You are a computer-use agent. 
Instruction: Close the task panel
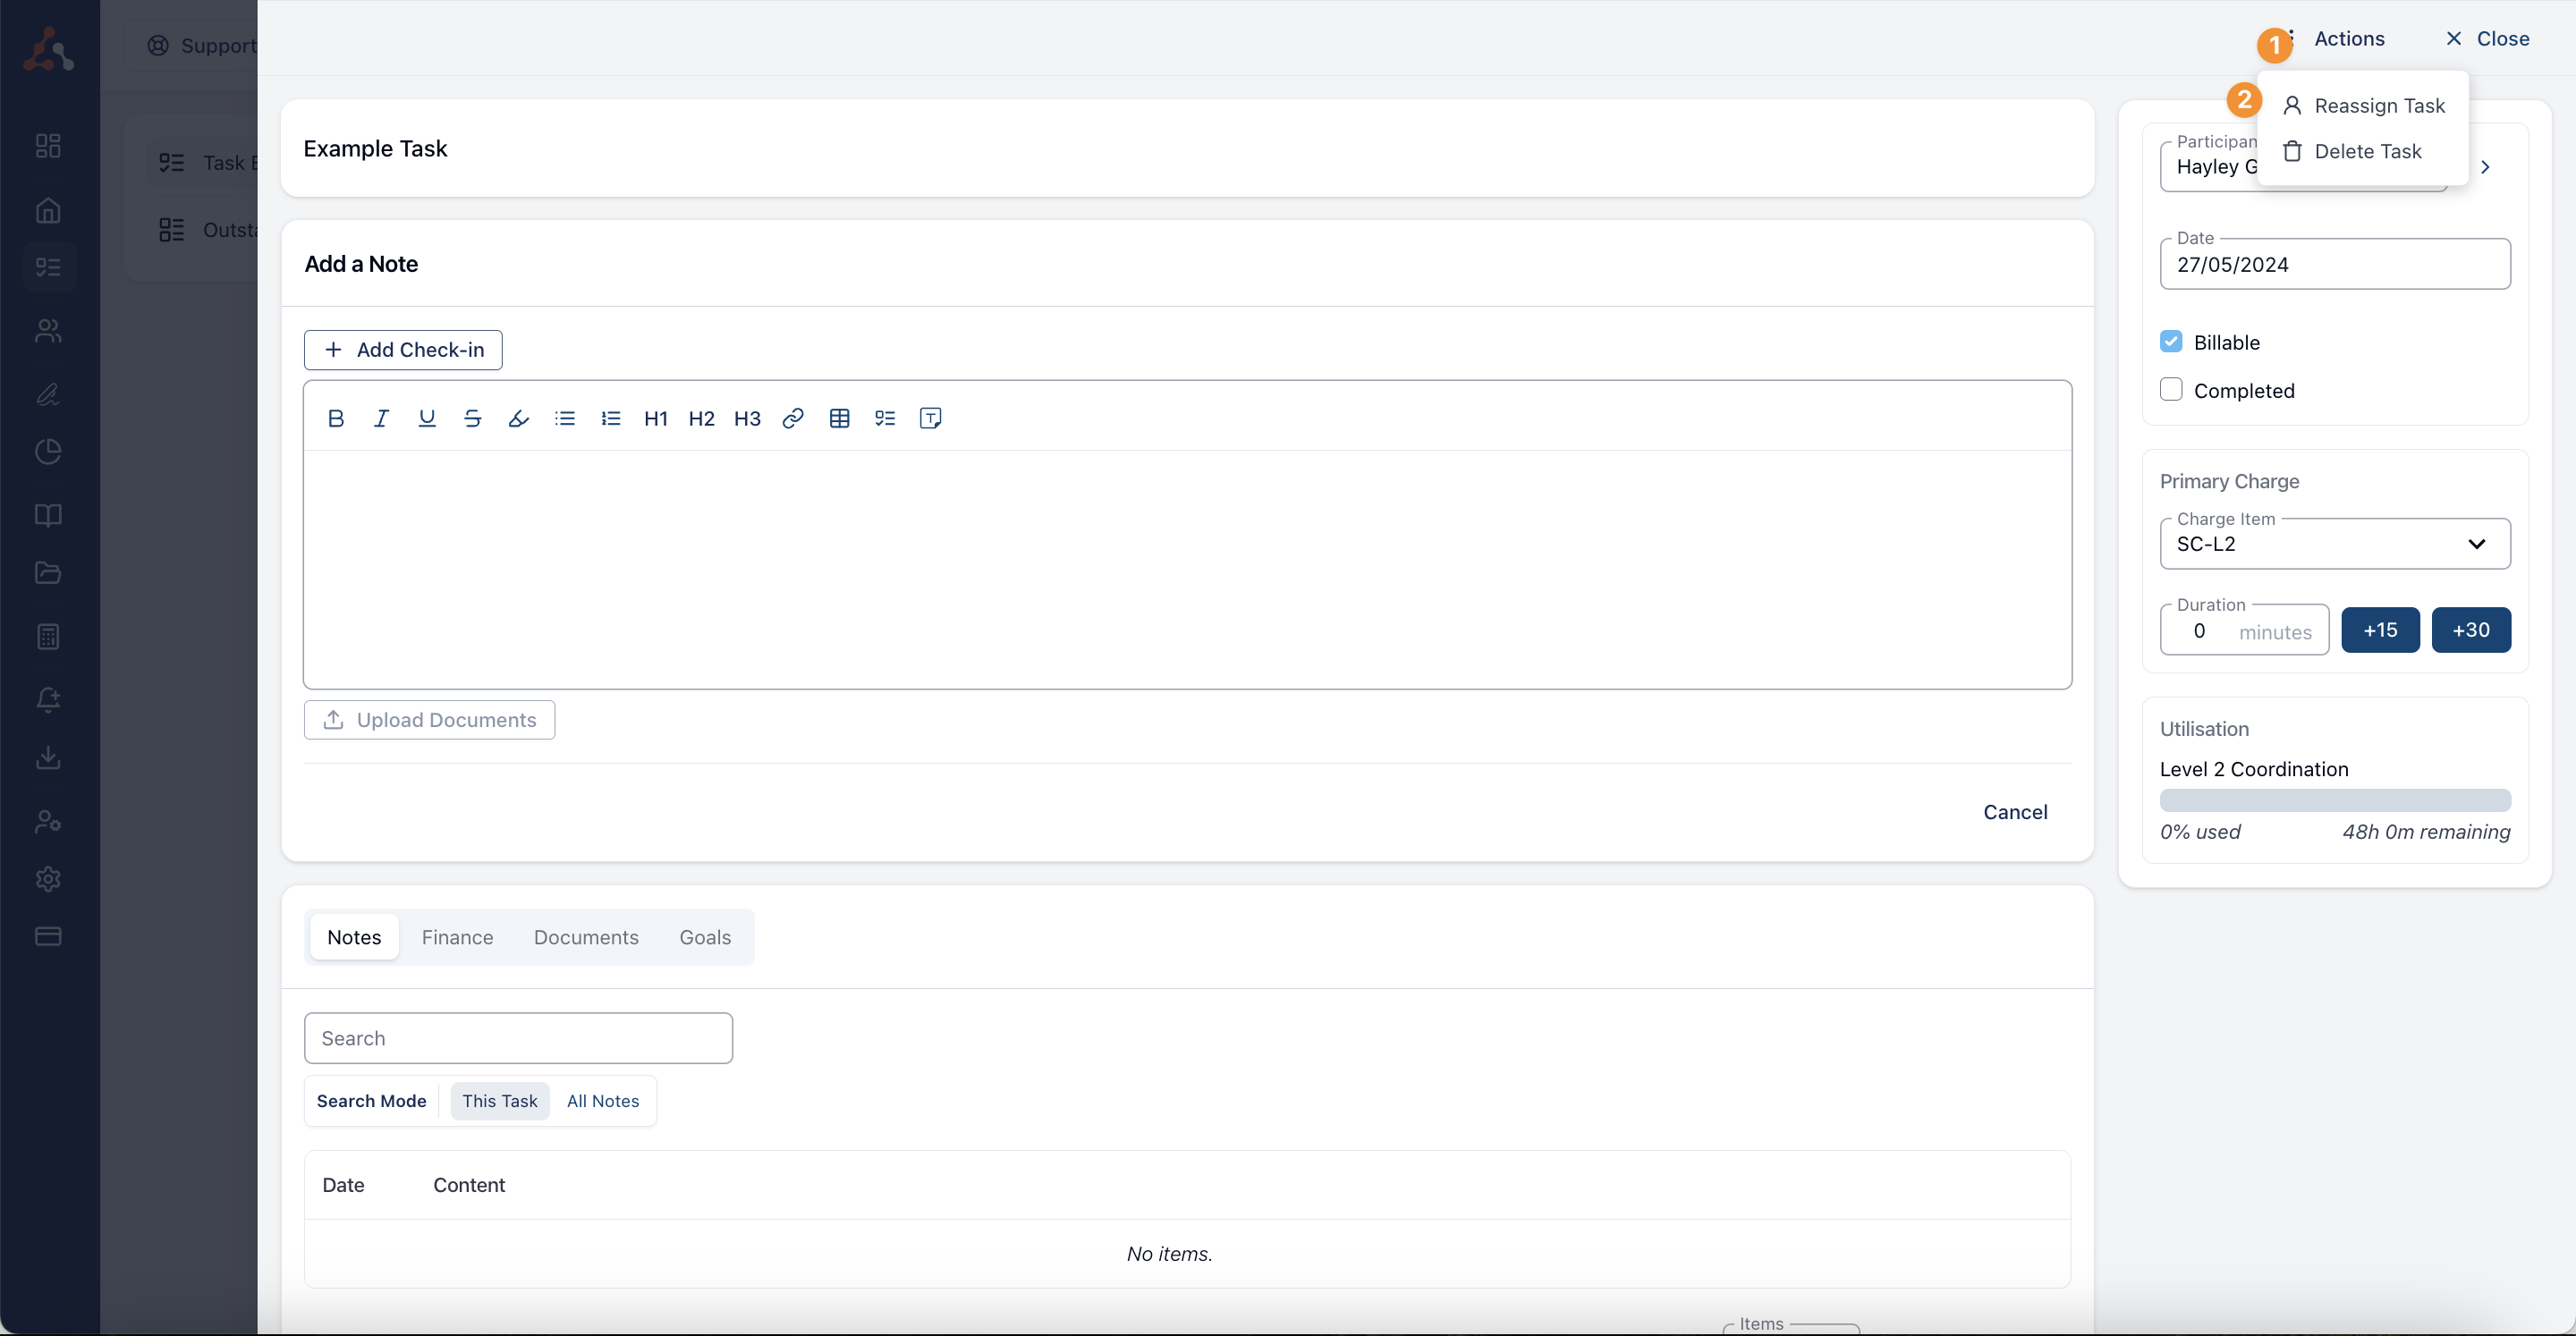2487,39
